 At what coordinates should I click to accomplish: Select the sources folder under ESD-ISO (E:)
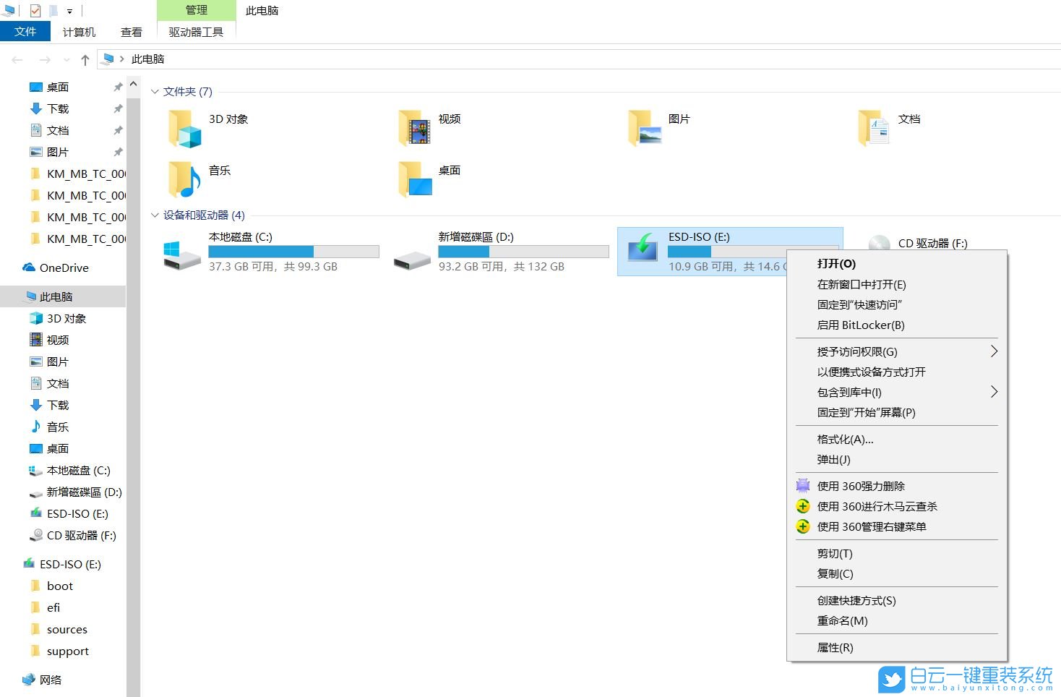tap(66, 629)
